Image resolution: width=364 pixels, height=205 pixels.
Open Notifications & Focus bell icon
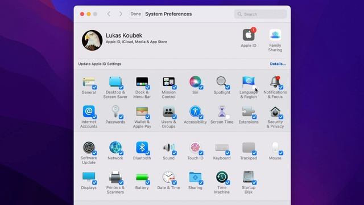tap(275, 82)
